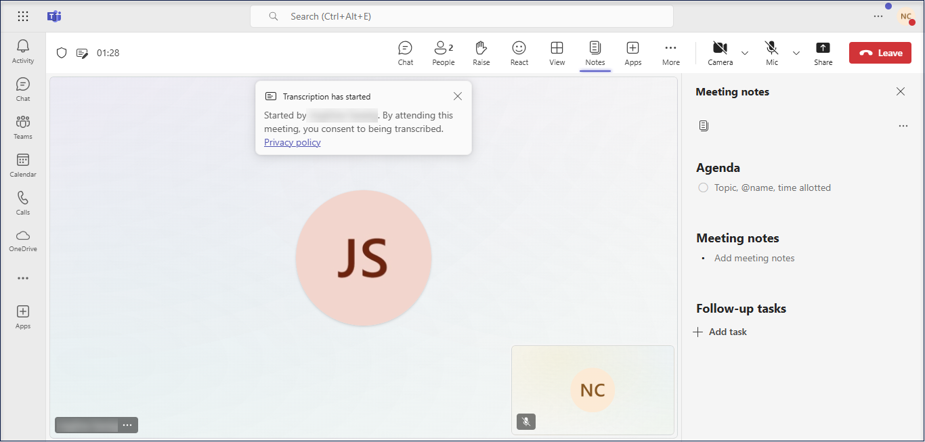Viewport: 925px width, 442px height.
Task: Open the More actions menu in toolbar
Action: point(670,53)
